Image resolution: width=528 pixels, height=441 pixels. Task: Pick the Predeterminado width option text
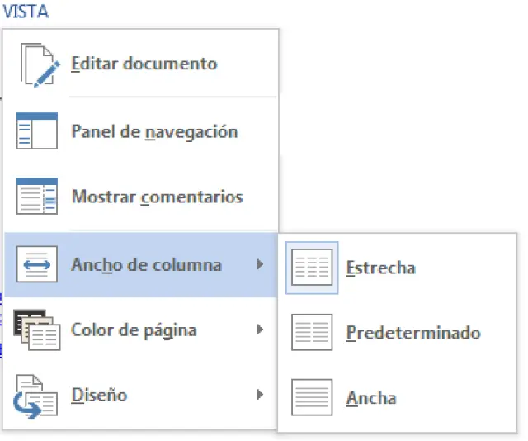pyautogui.click(x=412, y=333)
